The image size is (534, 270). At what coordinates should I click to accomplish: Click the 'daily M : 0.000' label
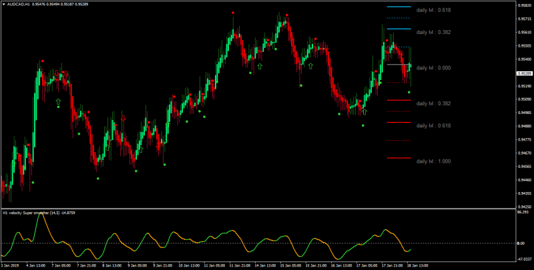433,68
